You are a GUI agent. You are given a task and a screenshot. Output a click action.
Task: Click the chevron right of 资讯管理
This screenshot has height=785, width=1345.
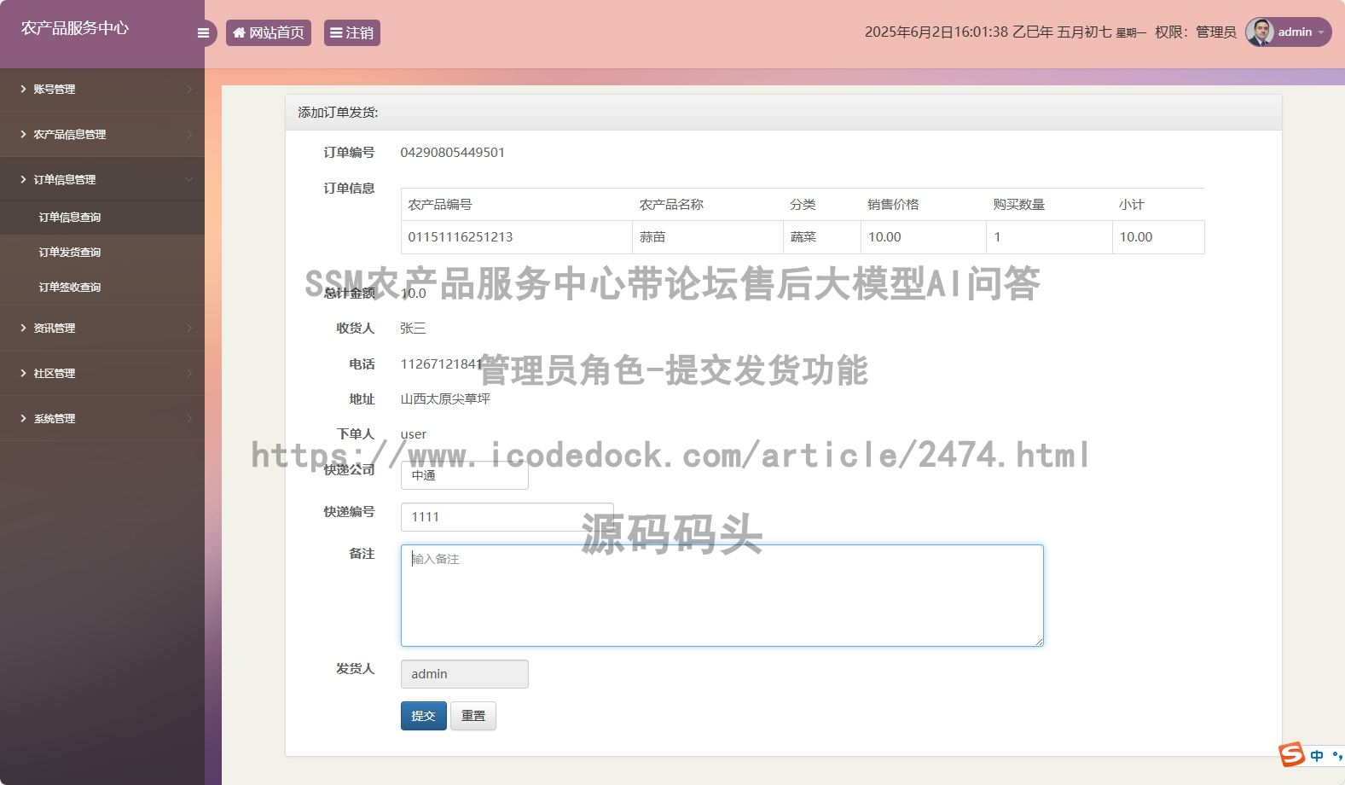189,328
